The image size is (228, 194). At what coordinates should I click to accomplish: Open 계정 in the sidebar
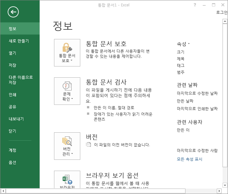pyautogui.click(x=20, y=150)
